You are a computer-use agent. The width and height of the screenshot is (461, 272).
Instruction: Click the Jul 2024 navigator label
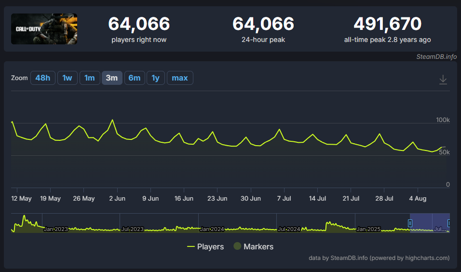pyautogui.click(x=289, y=229)
